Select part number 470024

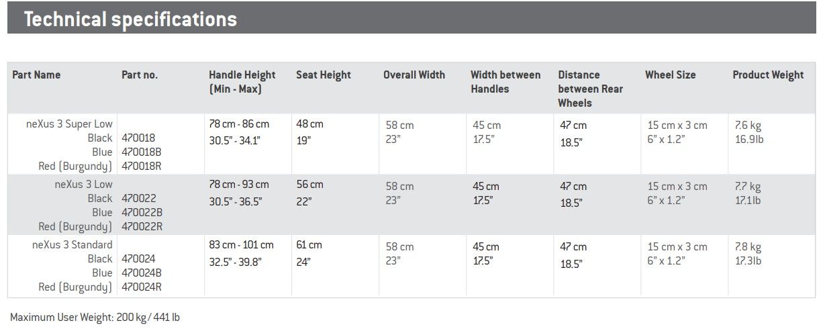point(138,259)
